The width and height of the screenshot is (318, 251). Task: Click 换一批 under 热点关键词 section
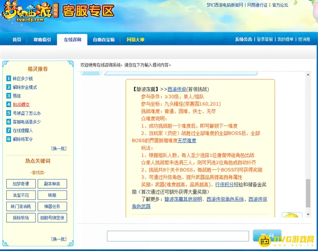(59, 239)
